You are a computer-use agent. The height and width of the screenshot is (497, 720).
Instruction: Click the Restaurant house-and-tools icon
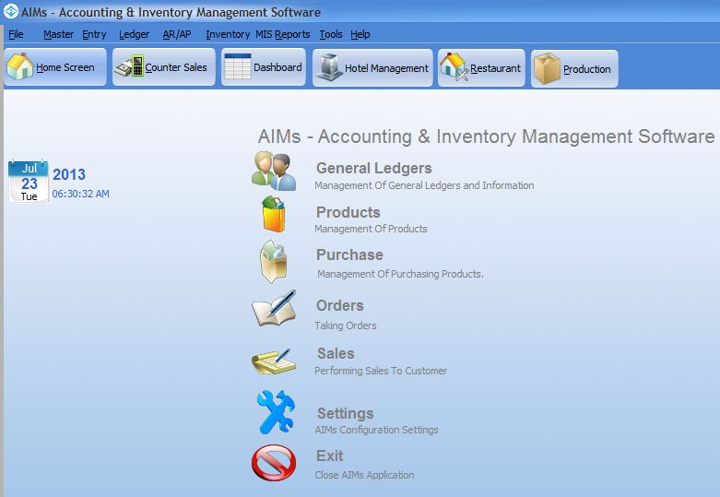pos(454,67)
